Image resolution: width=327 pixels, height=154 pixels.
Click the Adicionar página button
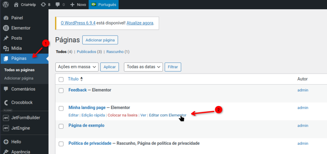(100, 40)
